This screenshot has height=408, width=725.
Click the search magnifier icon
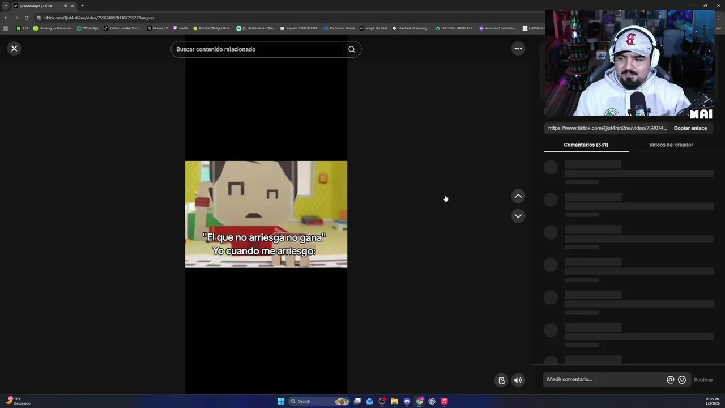pos(352,49)
